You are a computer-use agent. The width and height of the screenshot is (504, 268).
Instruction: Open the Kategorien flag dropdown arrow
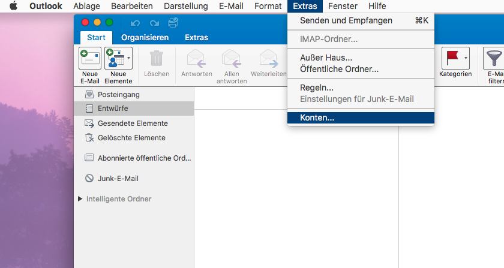click(466, 58)
